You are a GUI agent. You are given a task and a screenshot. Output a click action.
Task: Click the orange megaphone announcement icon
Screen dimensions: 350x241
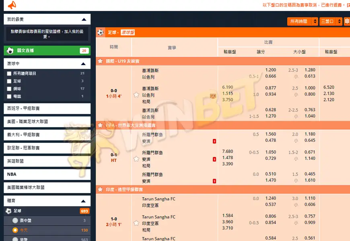(x=12, y=5)
